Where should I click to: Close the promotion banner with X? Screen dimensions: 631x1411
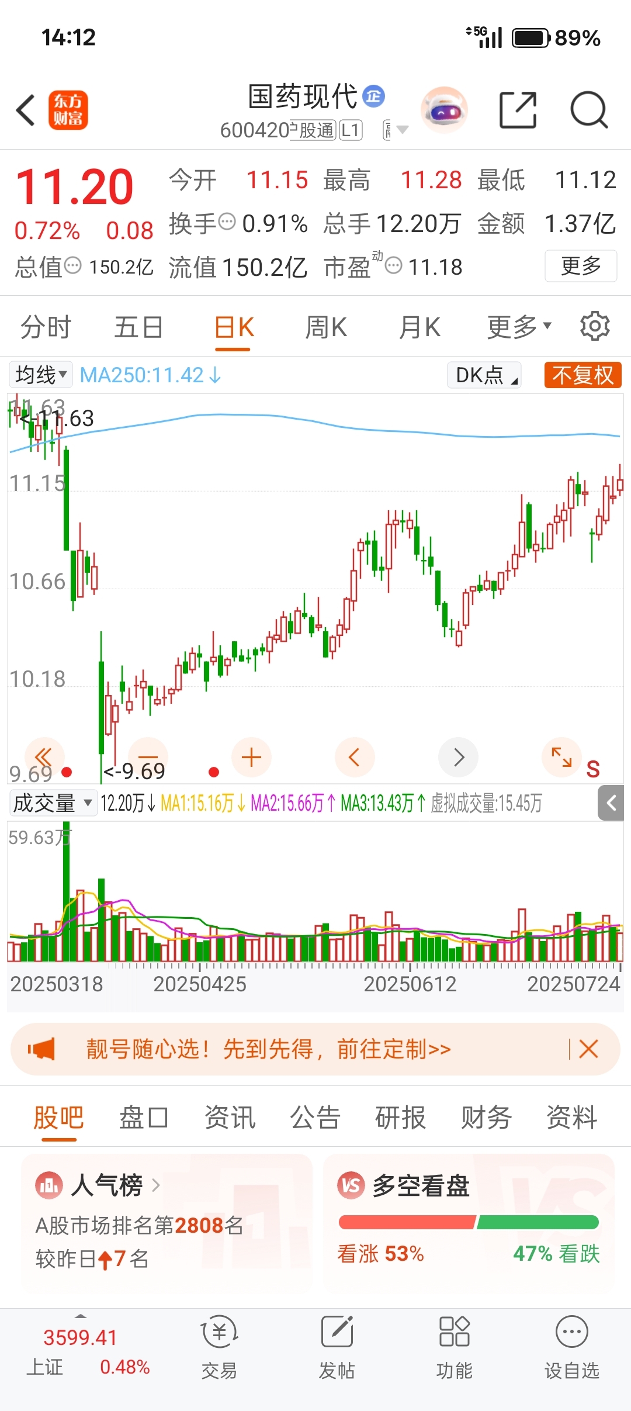coord(588,1049)
